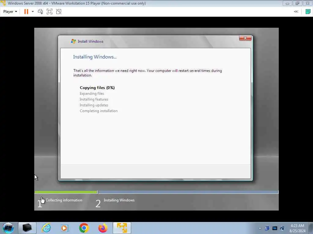Launch Google Chrome from taskbar
The image size is (313, 234).
(84, 228)
